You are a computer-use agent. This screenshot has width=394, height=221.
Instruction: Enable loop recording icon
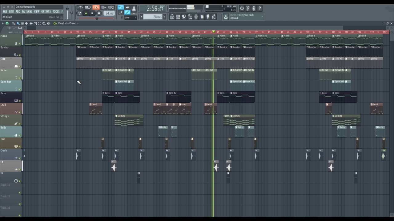coord(111,7)
